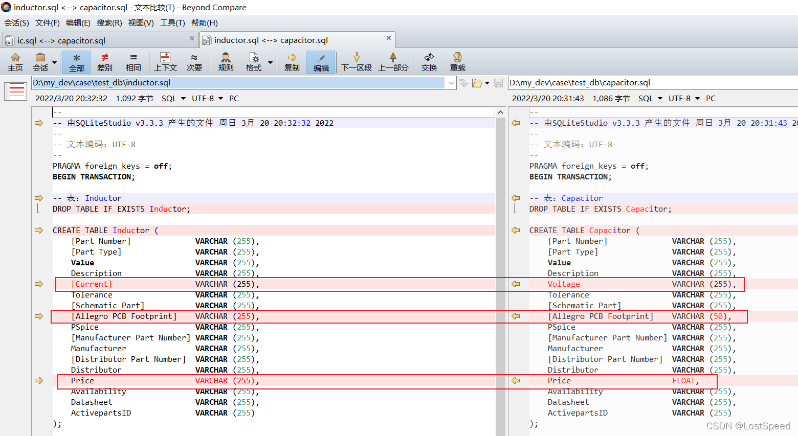Click copy-right arrow beside CREATE TABLE Inductor
798x436 pixels.
click(x=39, y=230)
